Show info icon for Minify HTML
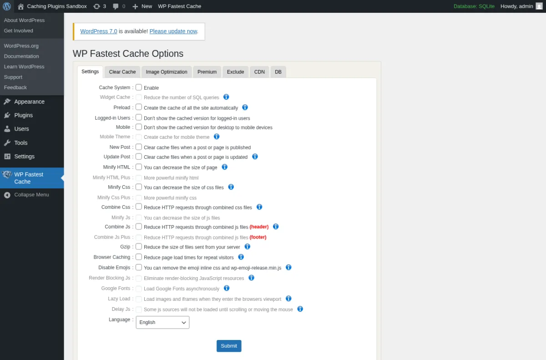Viewport: 546px width, 360px height. click(224, 167)
